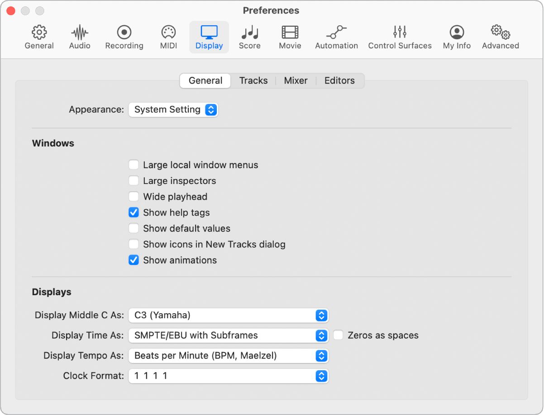544x415 pixels.
Task: Open the Appearance dropdown
Action: [x=173, y=109]
